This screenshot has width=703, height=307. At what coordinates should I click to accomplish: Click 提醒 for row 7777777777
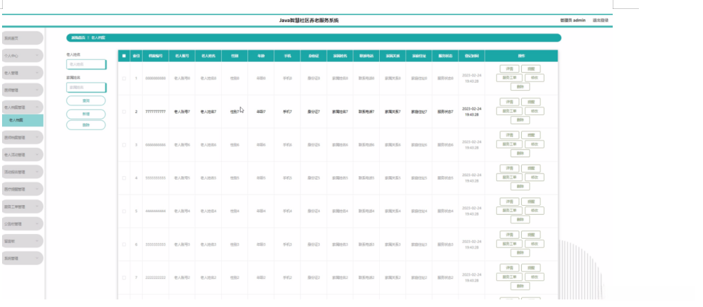(531, 102)
